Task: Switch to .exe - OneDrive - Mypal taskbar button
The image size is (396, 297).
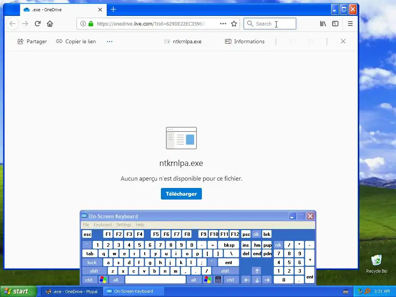Action: click(72, 292)
